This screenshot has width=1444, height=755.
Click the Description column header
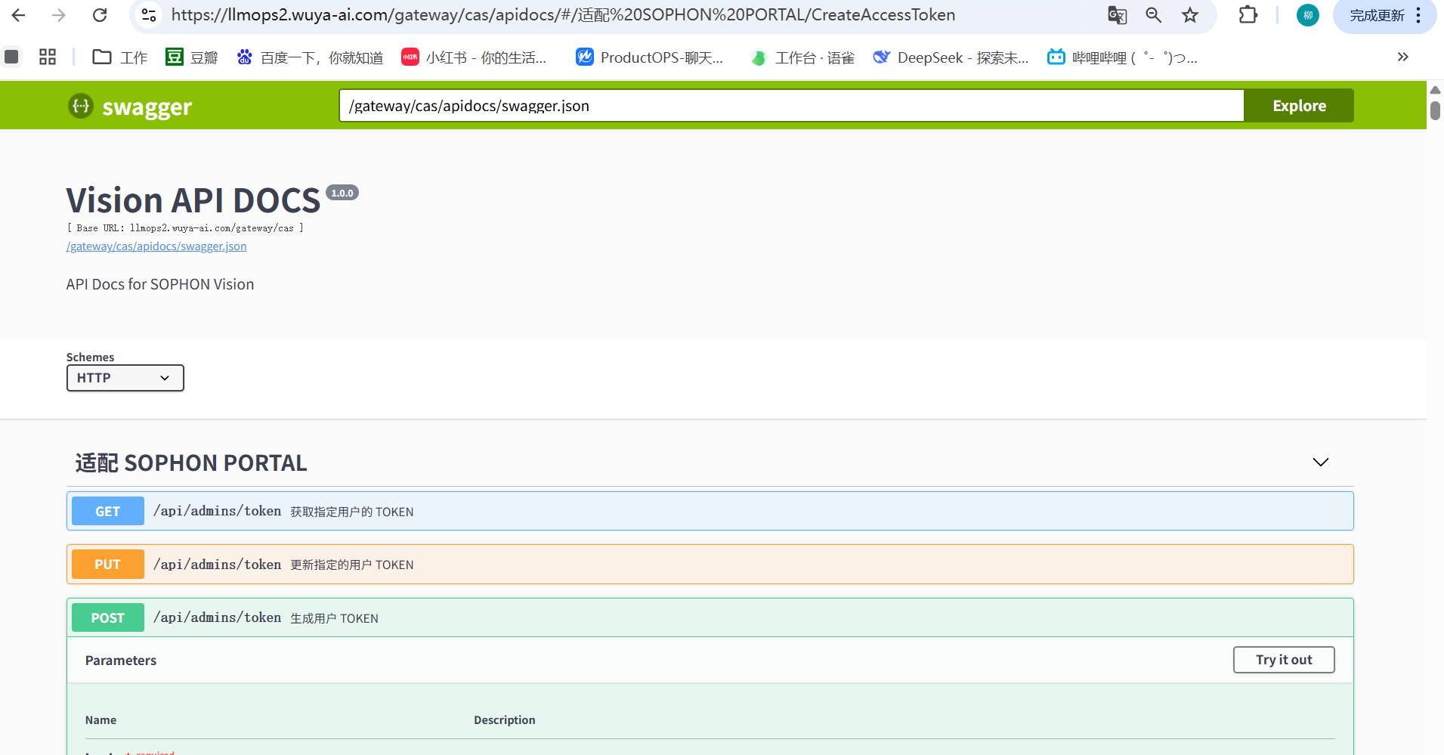coord(505,720)
